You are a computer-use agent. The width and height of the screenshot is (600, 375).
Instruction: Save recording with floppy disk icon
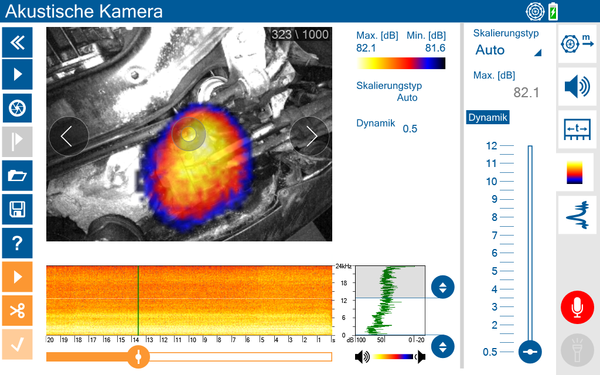tap(17, 209)
